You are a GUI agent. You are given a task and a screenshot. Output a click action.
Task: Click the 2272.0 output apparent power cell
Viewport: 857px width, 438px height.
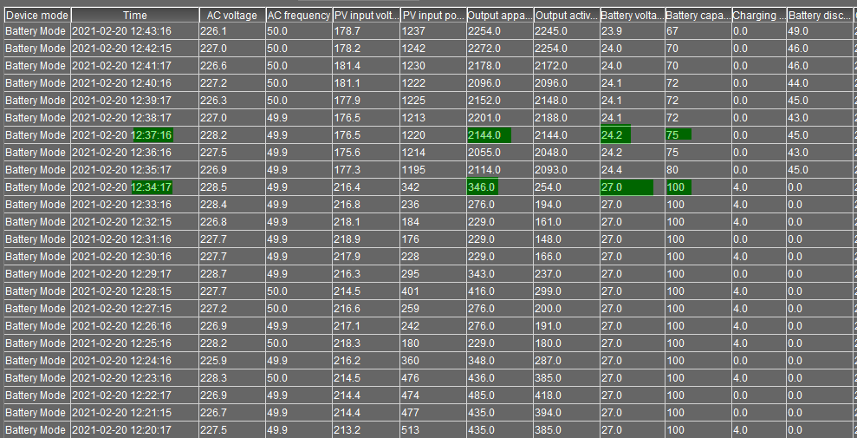tap(484, 49)
